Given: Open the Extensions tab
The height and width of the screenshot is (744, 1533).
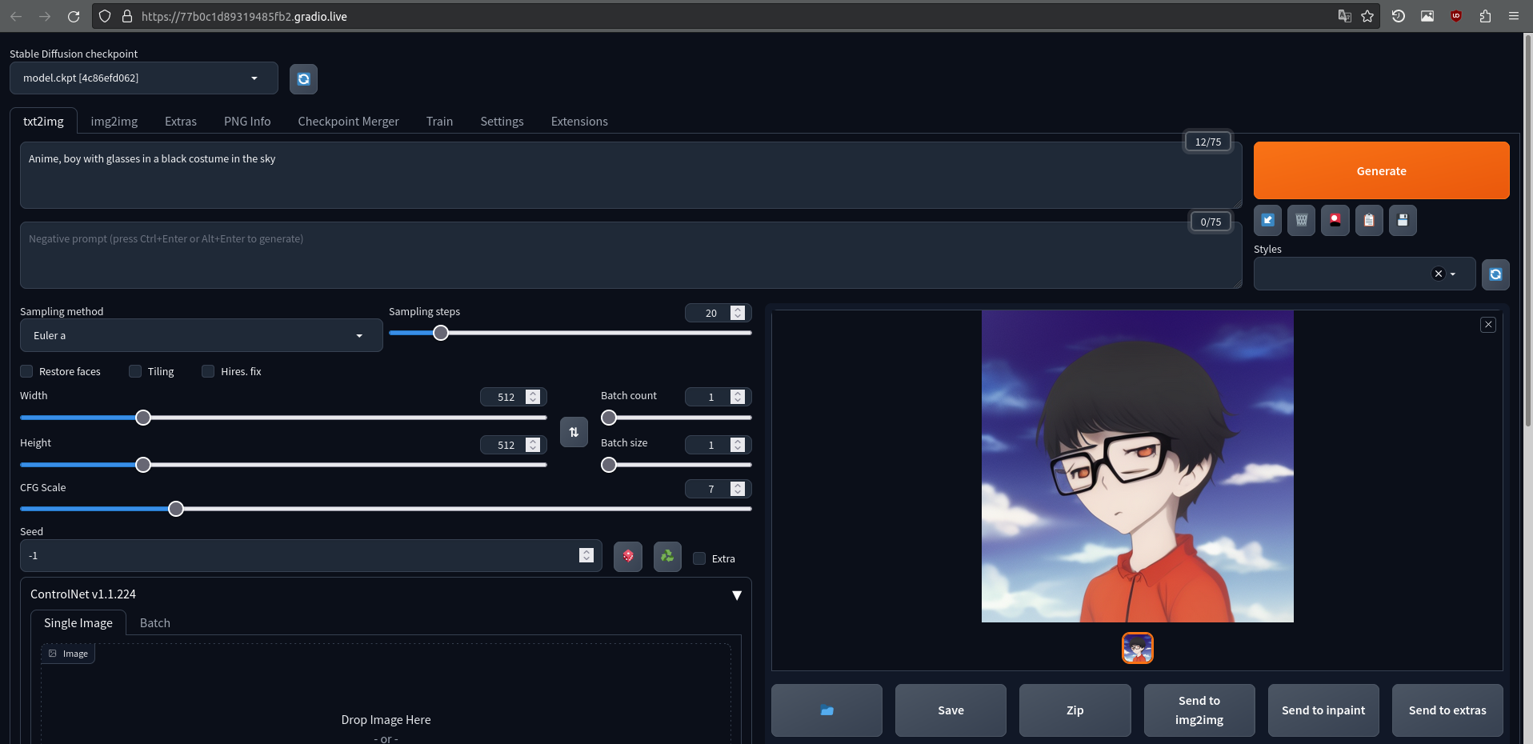Looking at the screenshot, I should tap(578, 122).
